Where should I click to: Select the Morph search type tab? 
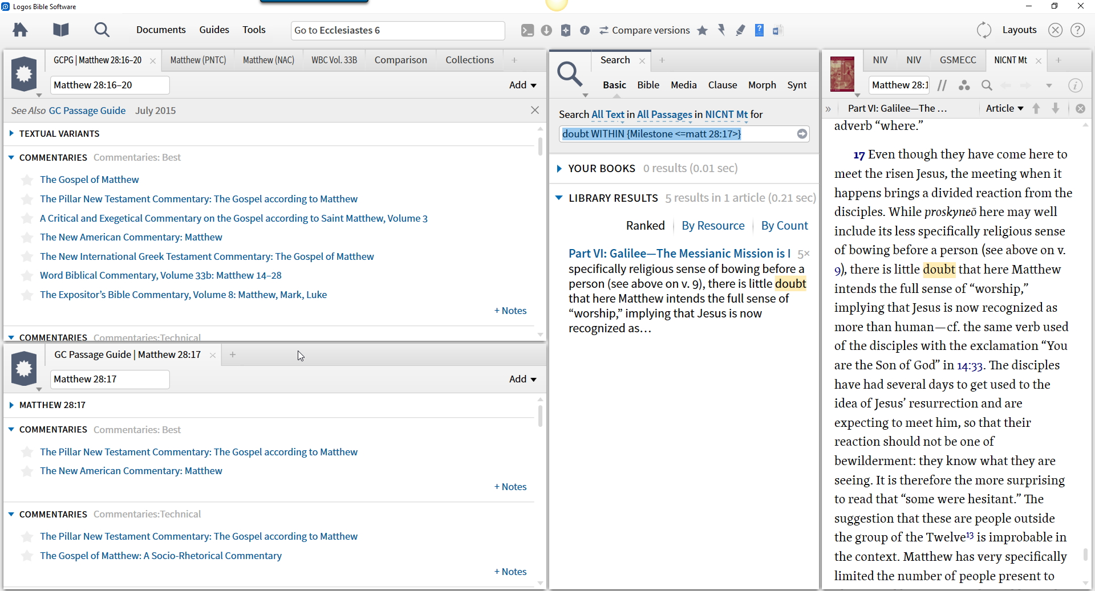pyautogui.click(x=762, y=85)
